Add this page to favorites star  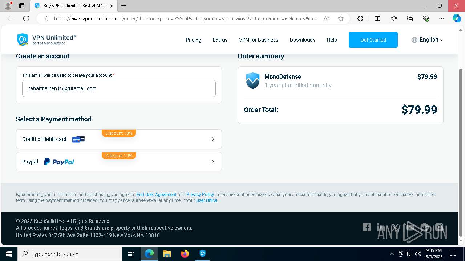pos(341,18)
